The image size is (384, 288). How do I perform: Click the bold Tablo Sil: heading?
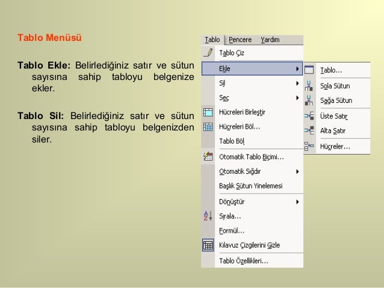(x=40, y=115)
